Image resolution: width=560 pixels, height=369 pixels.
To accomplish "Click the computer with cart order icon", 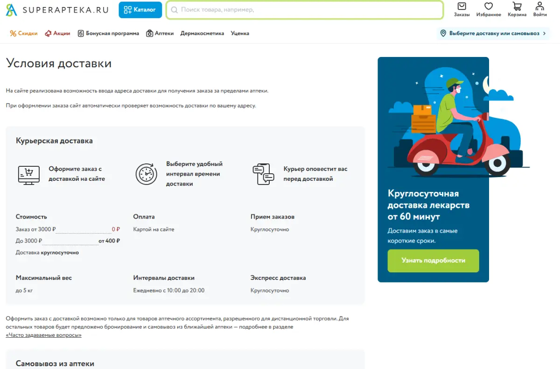I will coord(28,175).
